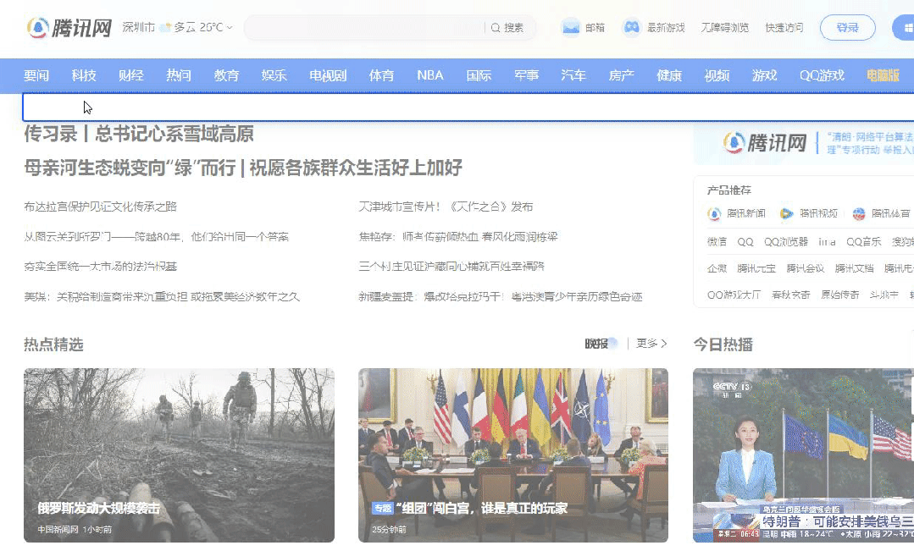Go to the 电视剧 channel
Viewport: 914px width, 551px height.
328,75
